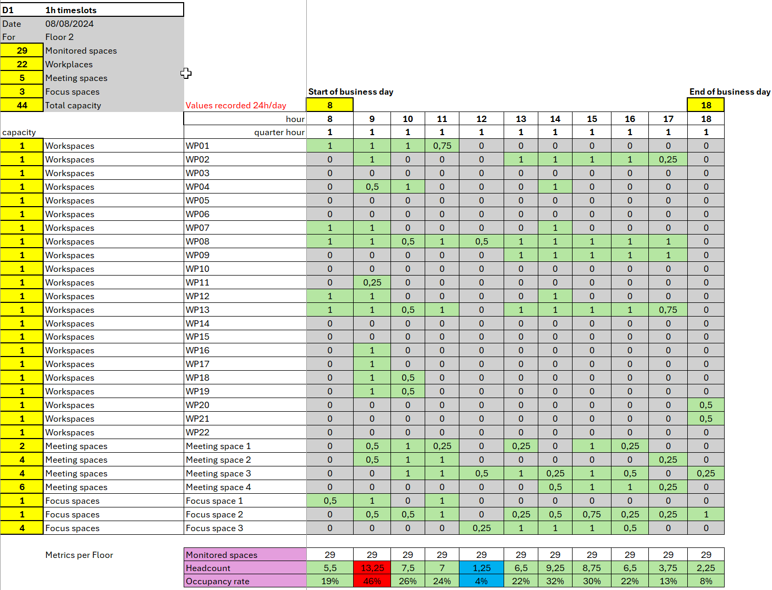Click the 'Metrics per Floor' label
The width and height of the screenshot is (772, 590).
point(79,555)
